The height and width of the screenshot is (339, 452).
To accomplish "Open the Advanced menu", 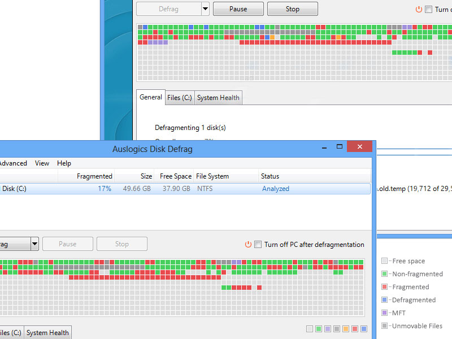I will tap(13, 163).
